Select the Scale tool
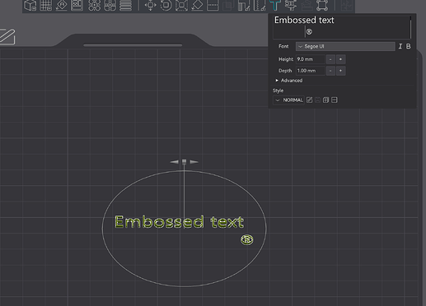 pyautogui.click(x=181, y=5)
